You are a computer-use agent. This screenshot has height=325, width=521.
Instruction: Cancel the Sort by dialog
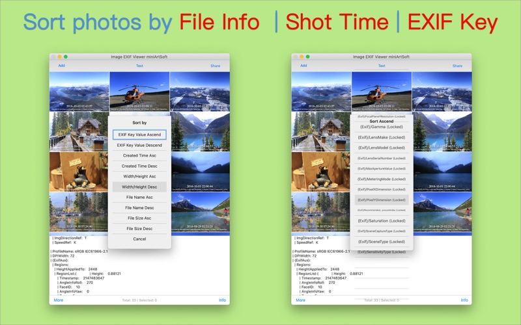(x=139, y=239)
